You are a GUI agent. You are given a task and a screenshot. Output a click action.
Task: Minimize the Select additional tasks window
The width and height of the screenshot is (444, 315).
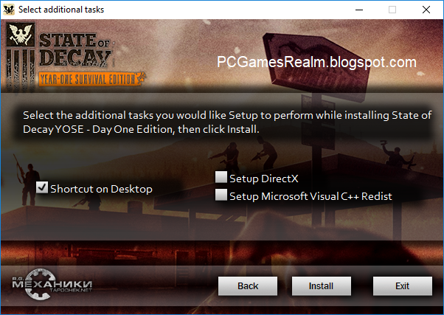pyautogui.click(x=359, y=10)
